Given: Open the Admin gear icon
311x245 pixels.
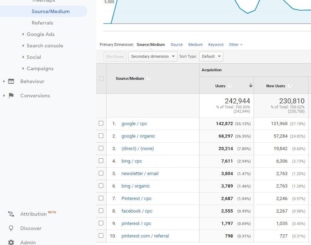Looking at the screenshot, I should point(11,242).
